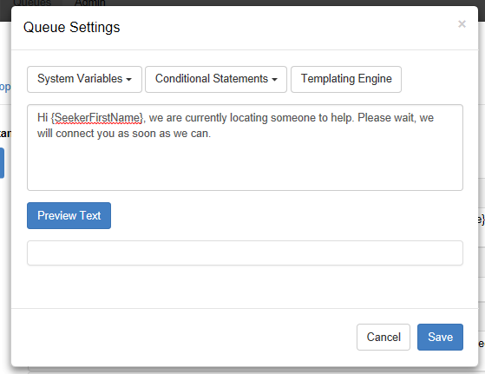
Task: Open the System Variables dropdown
Action: (x=84, y=79)
